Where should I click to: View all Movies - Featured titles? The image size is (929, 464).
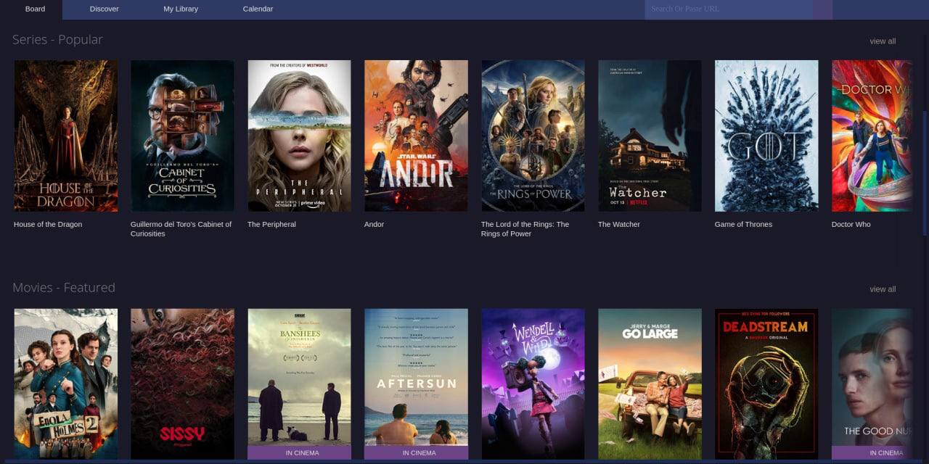(x=883, y=289)
